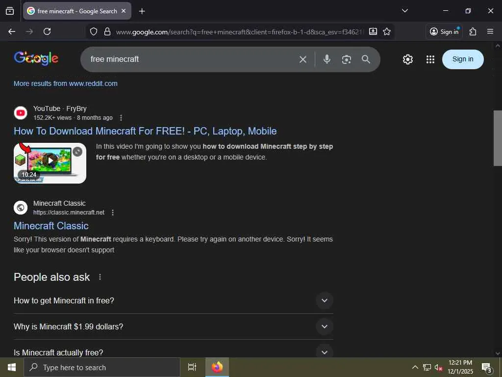The image size is (502, 377).
Task: Click the Minecraft Classic site globe icon
Action: click(x=21, y=208)
